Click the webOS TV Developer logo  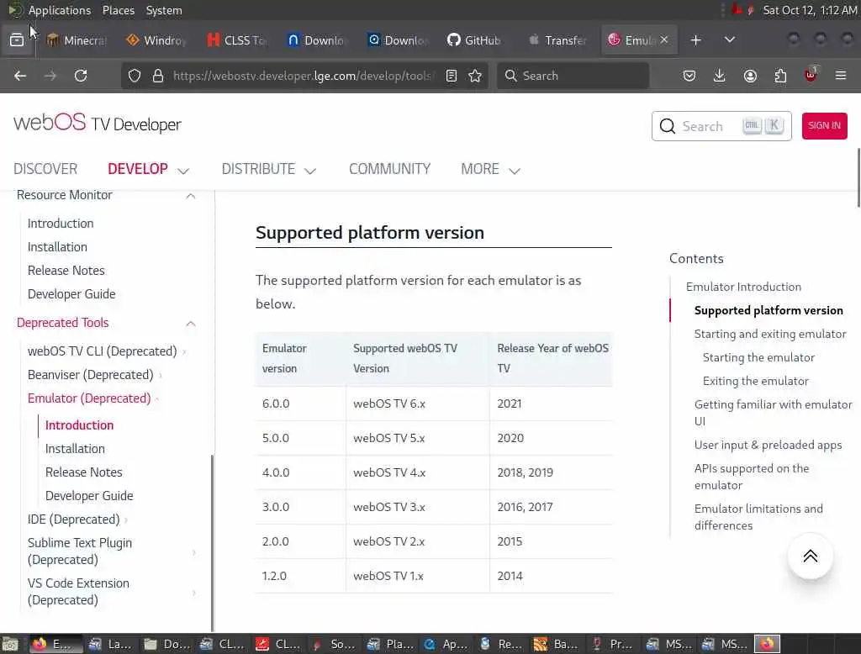[x=98, y=123]
